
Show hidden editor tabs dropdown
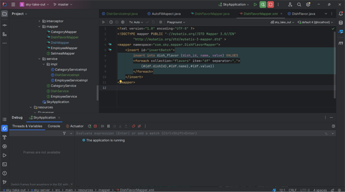pyautogui.click(x=326, y=14)
